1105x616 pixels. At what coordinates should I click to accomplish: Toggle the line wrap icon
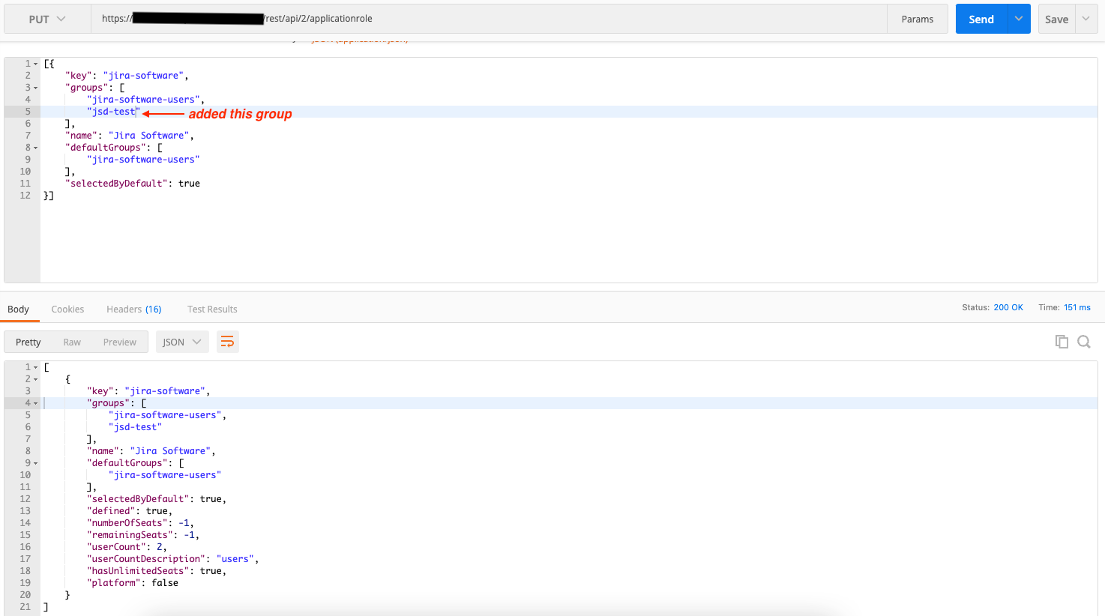(x=227, y=342)
